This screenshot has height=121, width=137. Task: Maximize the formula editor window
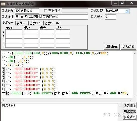pos(122,3)
